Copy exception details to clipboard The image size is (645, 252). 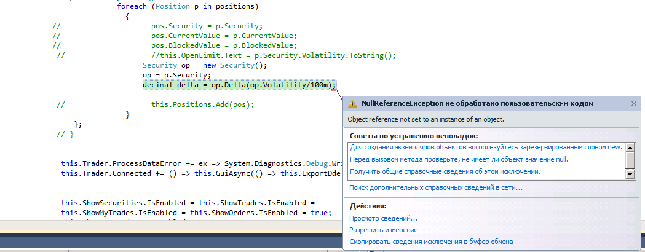click(430, 242)
